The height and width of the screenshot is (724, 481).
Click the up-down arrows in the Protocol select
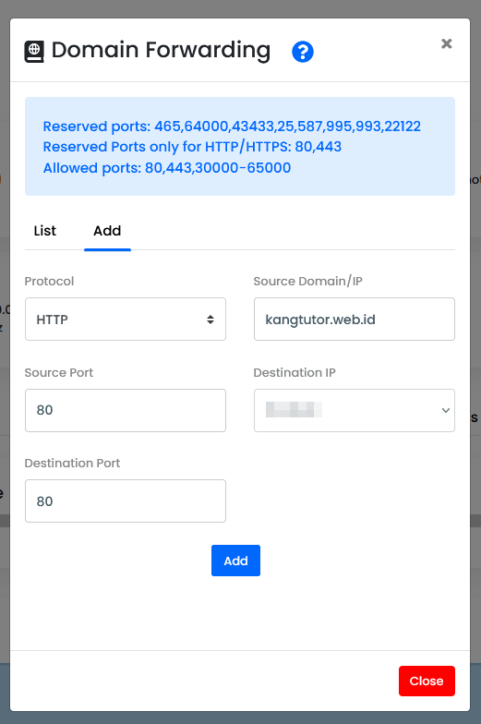tap(210, 320)
